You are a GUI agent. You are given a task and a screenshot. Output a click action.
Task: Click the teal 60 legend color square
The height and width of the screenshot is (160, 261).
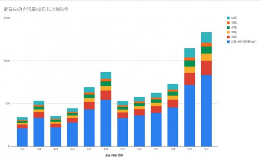tap(228, 18)
